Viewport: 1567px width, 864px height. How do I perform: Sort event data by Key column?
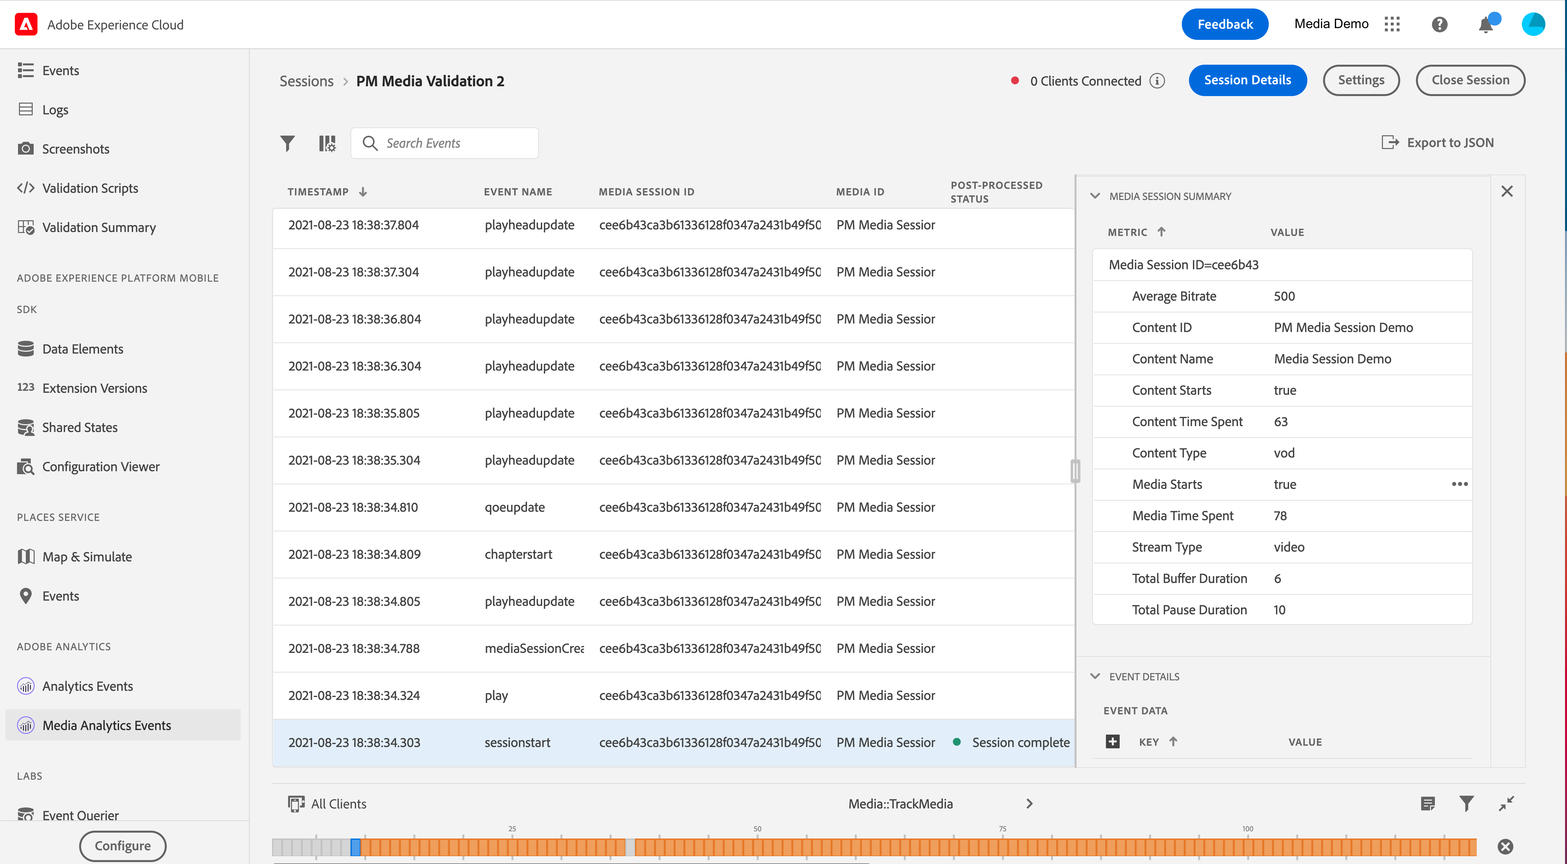coord(1158,742)
